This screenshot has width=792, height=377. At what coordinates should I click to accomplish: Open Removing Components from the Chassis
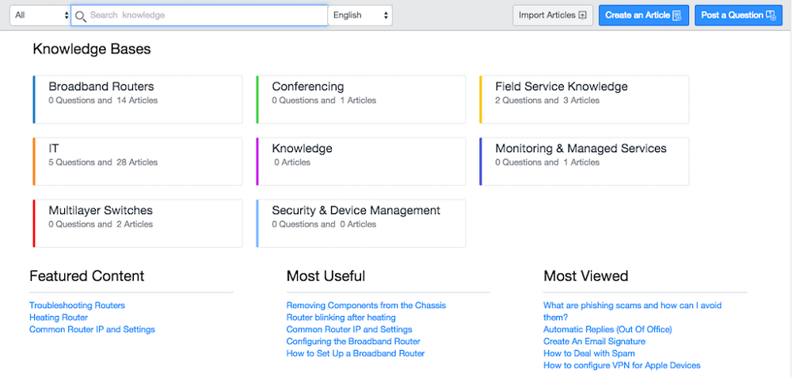(366, 305)
